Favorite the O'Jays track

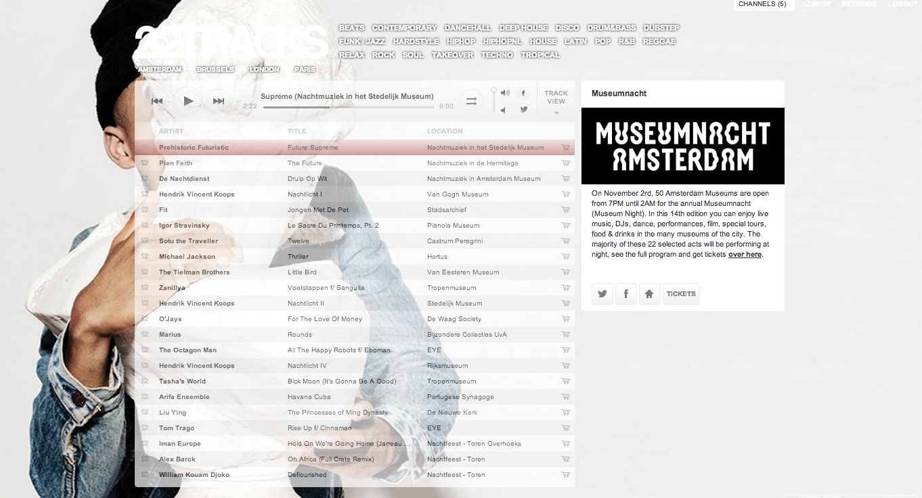coord(145,318)
